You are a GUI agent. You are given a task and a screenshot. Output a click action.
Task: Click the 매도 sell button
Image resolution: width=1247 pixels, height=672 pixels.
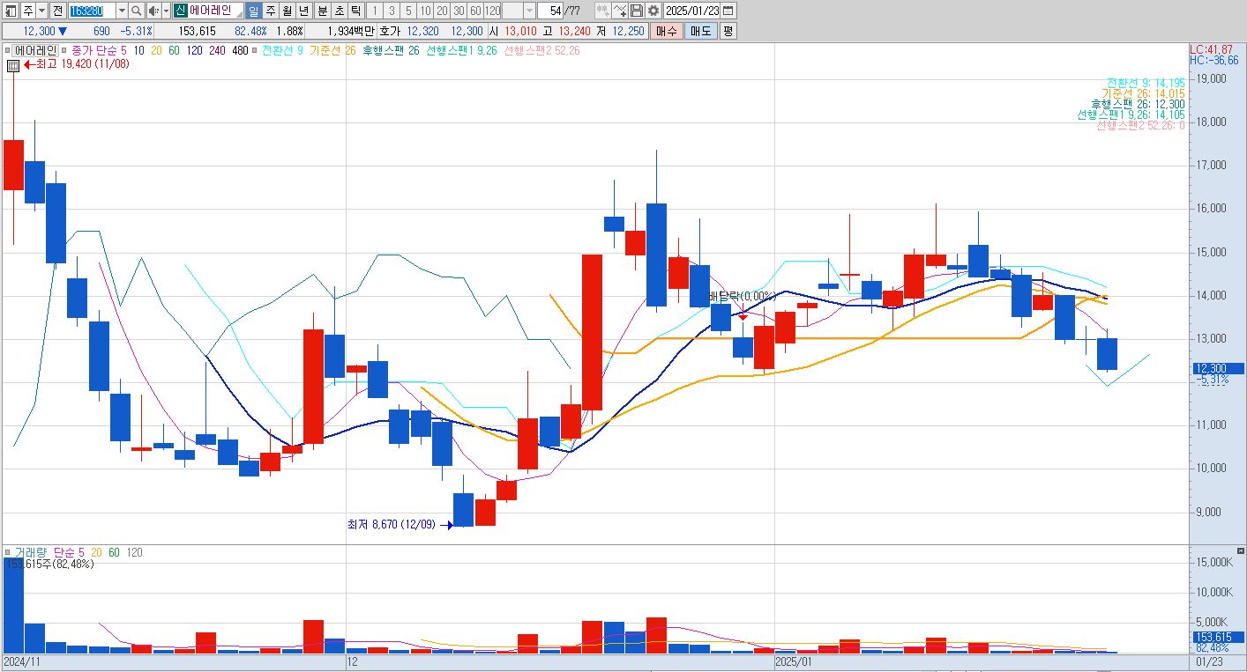[700, 31]
